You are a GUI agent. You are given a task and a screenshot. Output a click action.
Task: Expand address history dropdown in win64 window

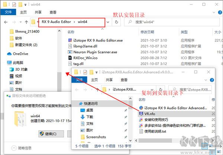tap(108, 22)
